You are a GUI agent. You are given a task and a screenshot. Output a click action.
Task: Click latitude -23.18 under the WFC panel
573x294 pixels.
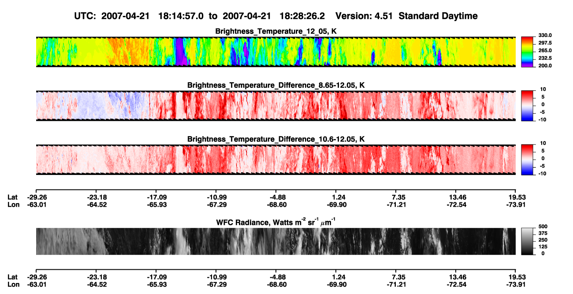[x=96, y=277]
